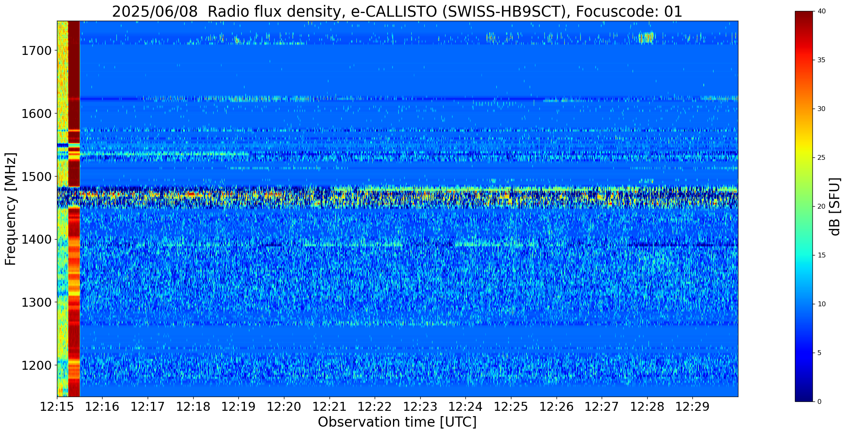Click the 12:26 time tick label
The height and width of the screenshot is (434, 847).
(x=557, y=407)
